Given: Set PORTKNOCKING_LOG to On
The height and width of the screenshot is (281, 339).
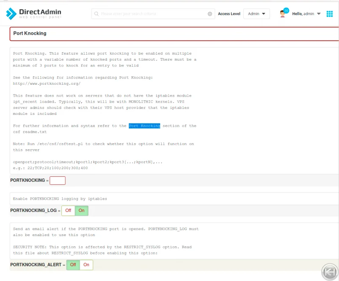Looking at the screenshot, I should 81,210.
